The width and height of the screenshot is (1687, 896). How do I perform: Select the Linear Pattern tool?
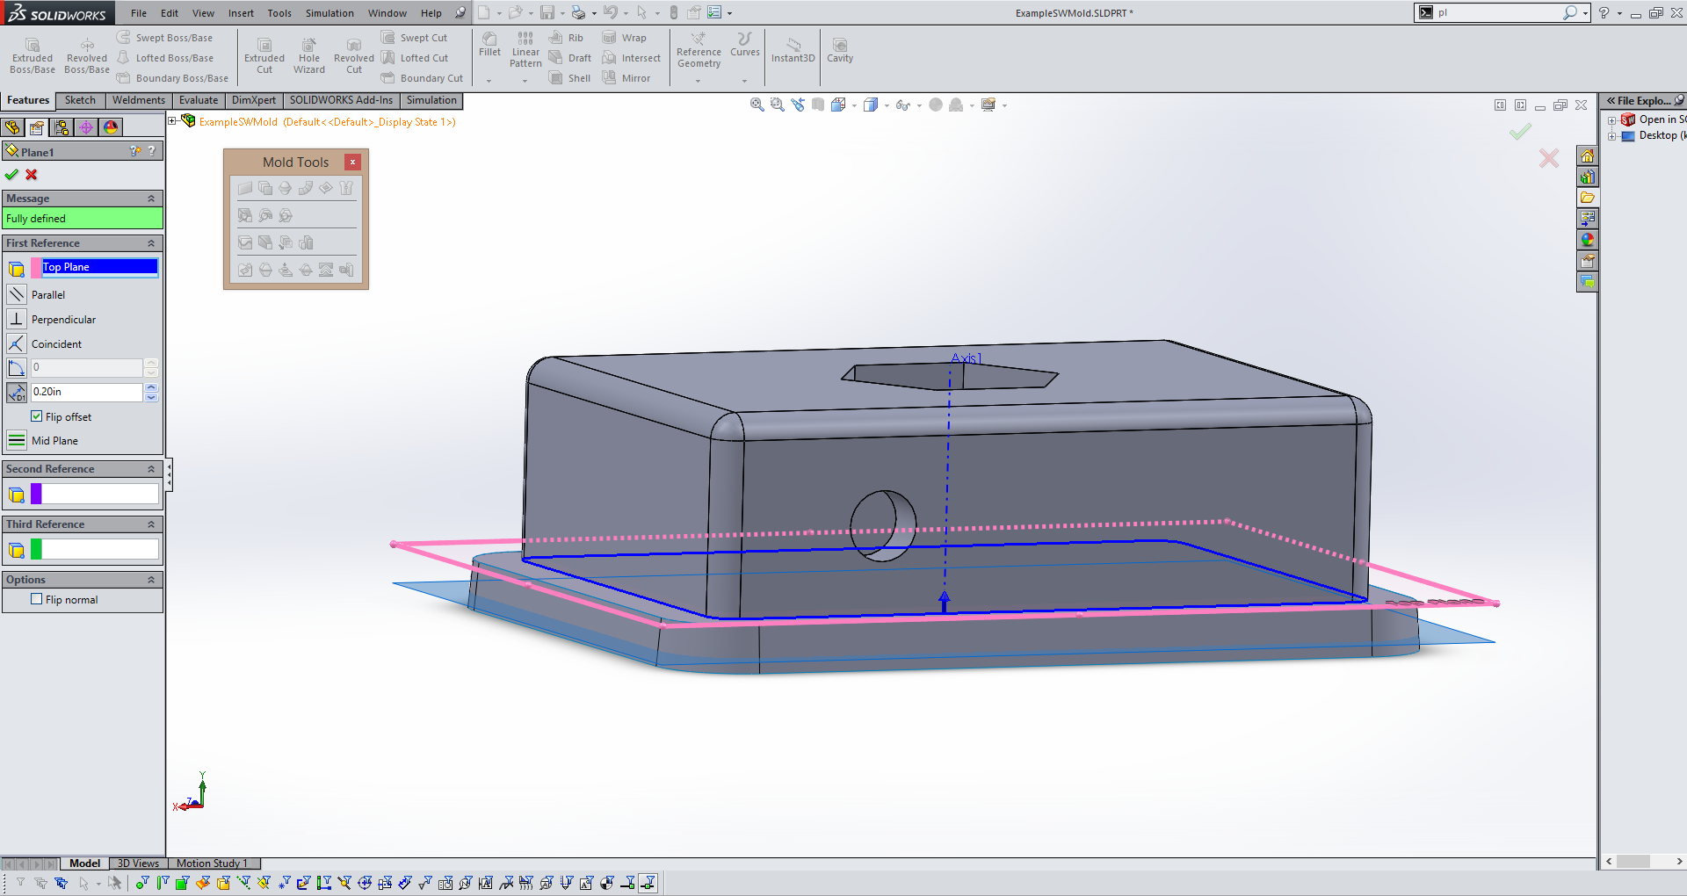[525, 50]
